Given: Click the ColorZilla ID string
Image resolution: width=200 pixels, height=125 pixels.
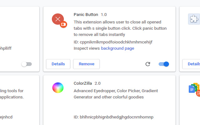Looking at the screenshot, I should pos(113,117).
